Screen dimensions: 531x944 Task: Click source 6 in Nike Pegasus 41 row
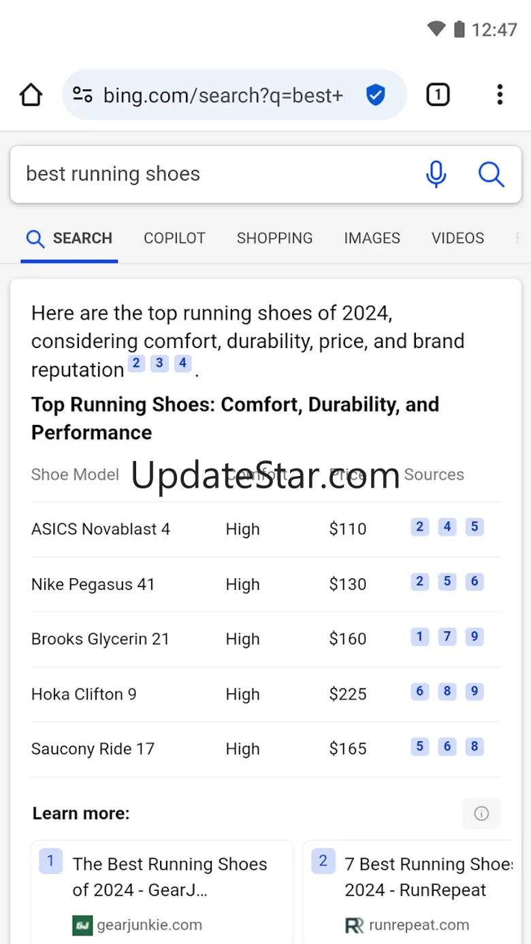click(x=474, y=582)
